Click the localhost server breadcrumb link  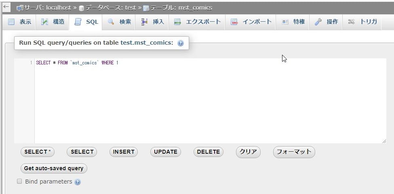pos(48,8)
